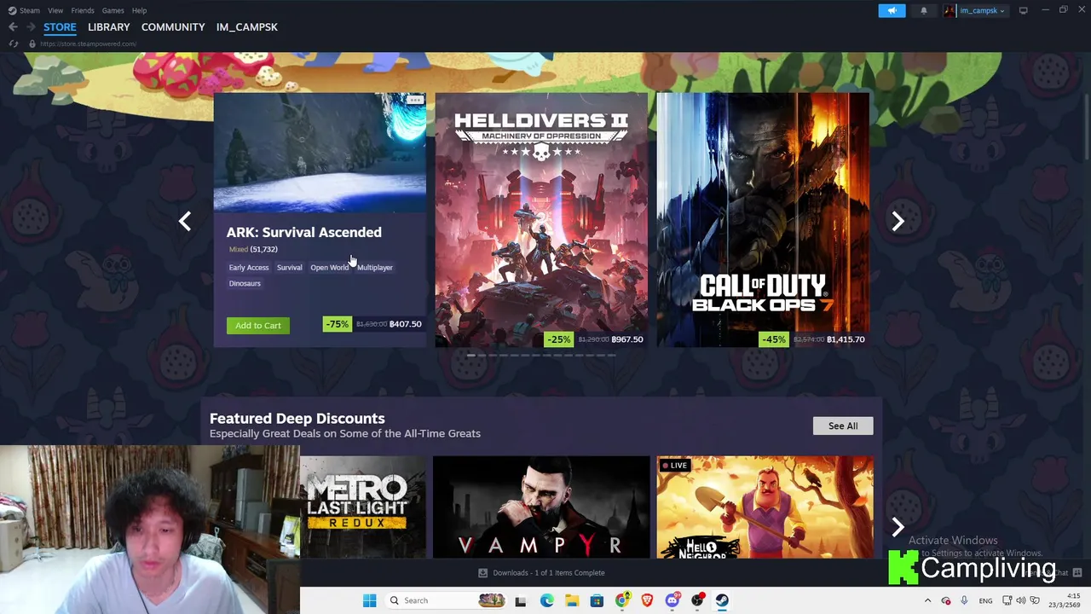Show previous carousel games with left arrow
The width and height of the screenshot is (1091, 614).
185,222
